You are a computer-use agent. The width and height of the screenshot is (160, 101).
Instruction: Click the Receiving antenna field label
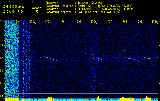[59, 12]
